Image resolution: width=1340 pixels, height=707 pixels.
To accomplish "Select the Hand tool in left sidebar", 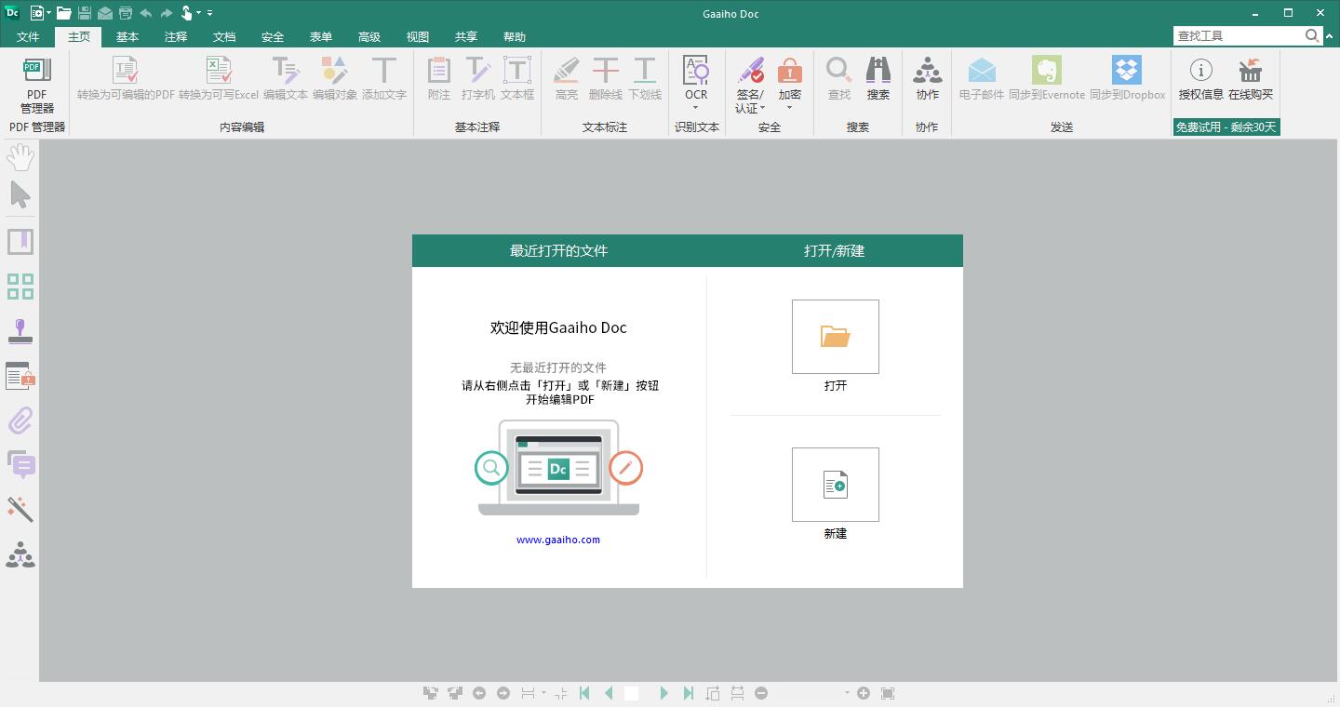I will [20, 157].
